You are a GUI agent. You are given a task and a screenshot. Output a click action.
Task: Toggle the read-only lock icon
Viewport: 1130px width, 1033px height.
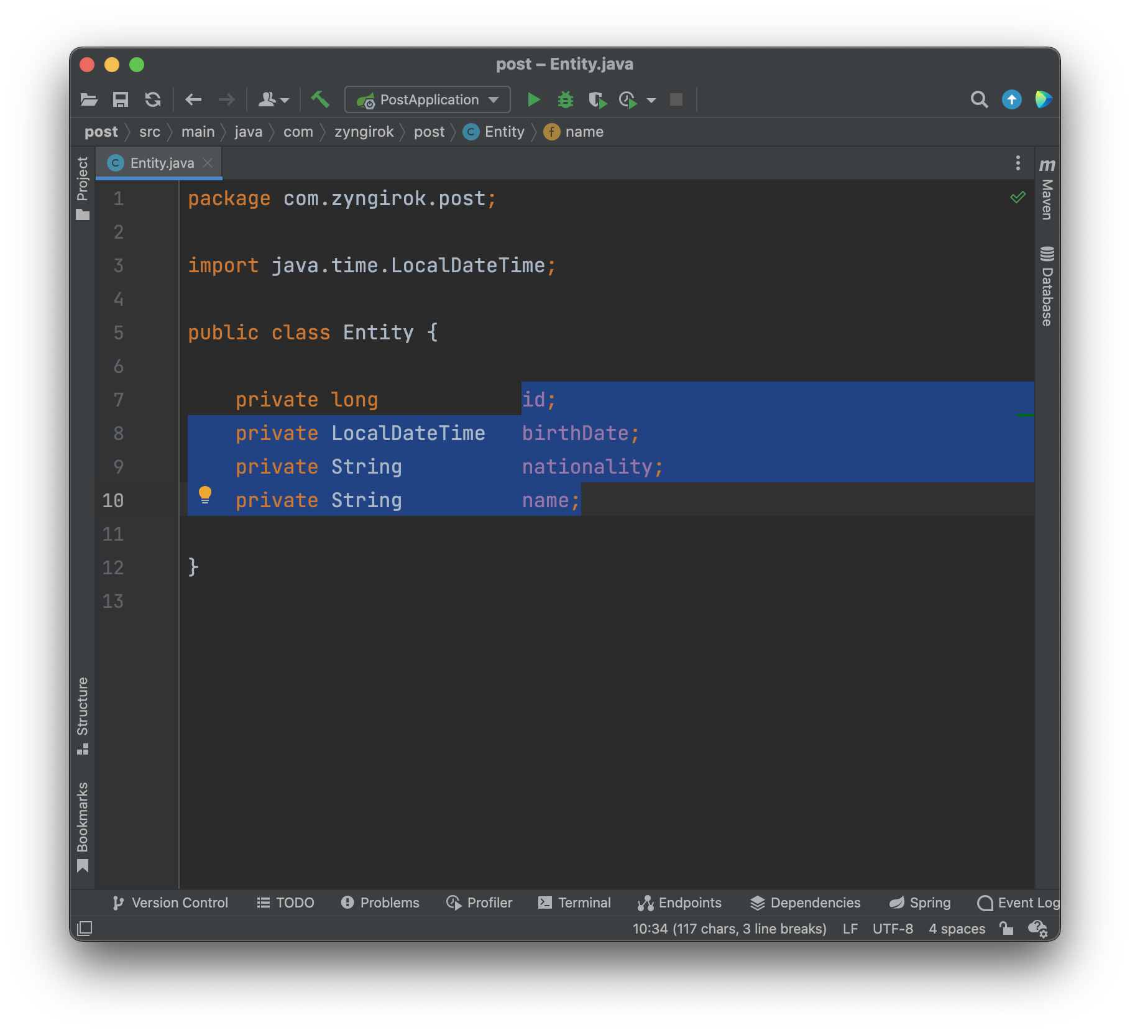tap(1006, 929)
